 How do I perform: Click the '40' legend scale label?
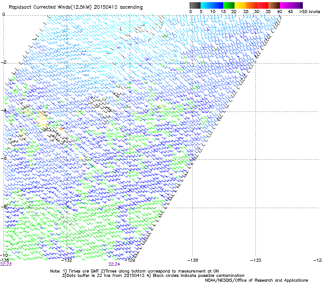click(x=279, y=12)
